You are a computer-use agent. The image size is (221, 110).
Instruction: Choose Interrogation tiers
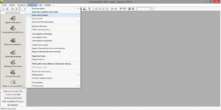(x=54, y=37)
